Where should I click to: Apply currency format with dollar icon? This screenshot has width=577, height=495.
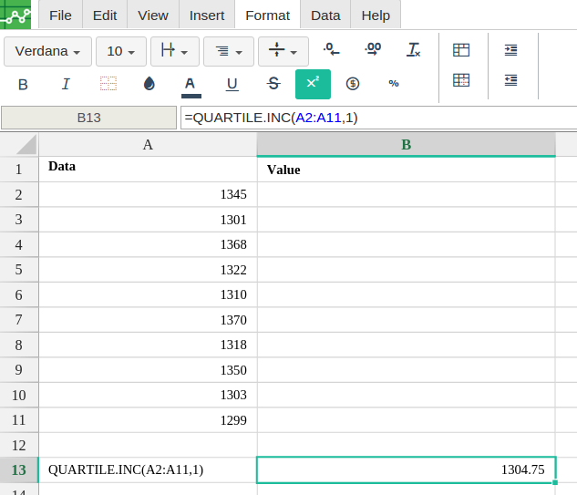pos(353,84)
